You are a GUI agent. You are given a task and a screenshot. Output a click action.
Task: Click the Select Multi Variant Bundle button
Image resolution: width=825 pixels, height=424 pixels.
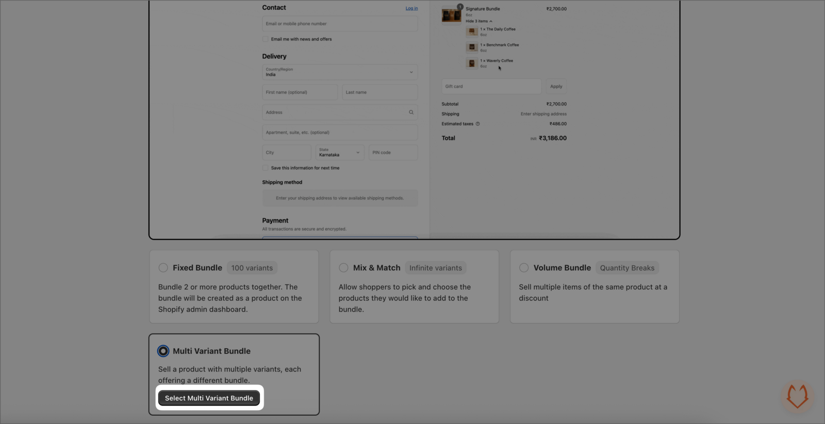pos(209,398)
